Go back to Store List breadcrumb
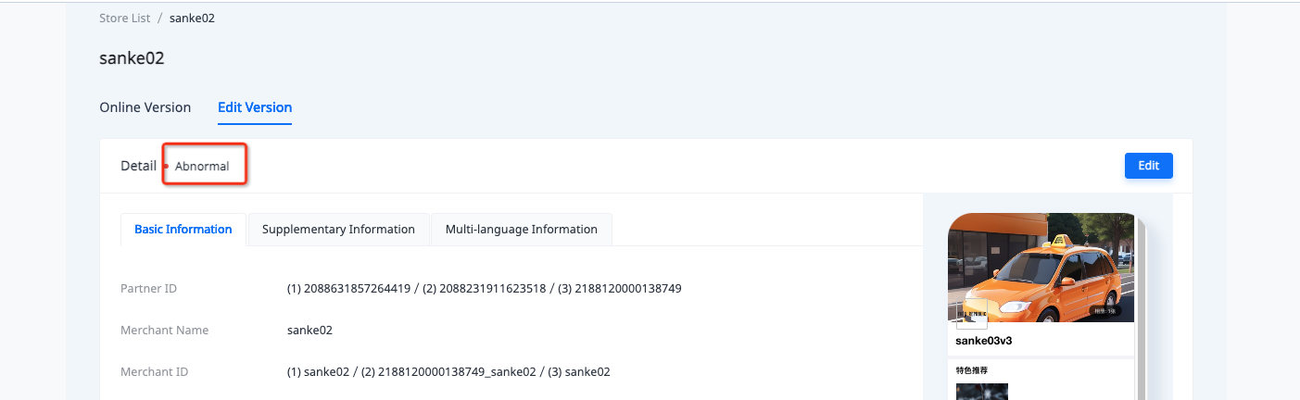1300x400 pixels. (125, 18)
